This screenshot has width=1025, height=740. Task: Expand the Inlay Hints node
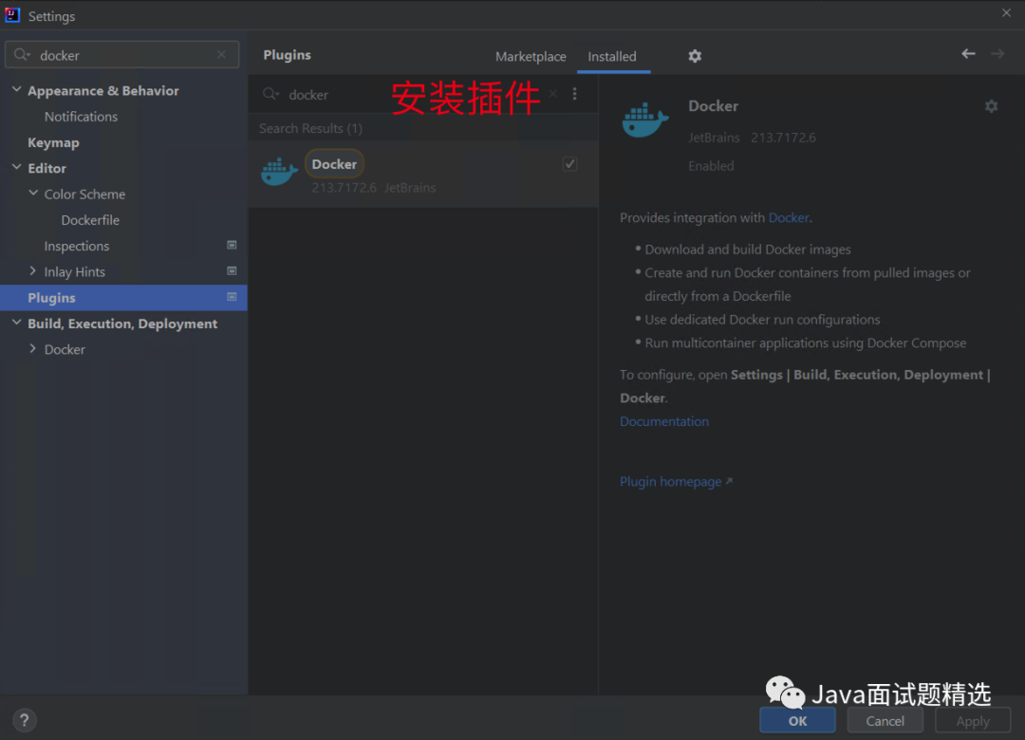pyautogui.click(x=32, y=271)
